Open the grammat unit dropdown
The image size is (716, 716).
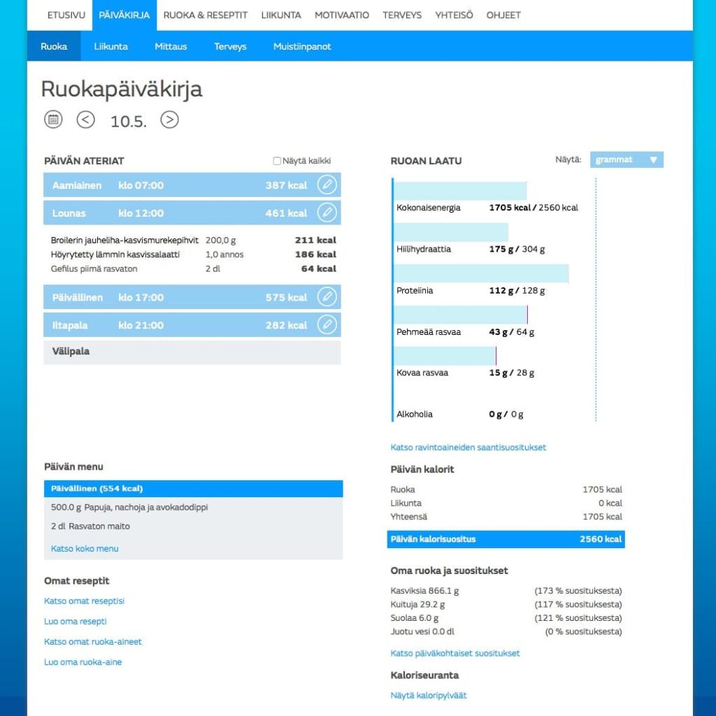[x=626, y=159]
